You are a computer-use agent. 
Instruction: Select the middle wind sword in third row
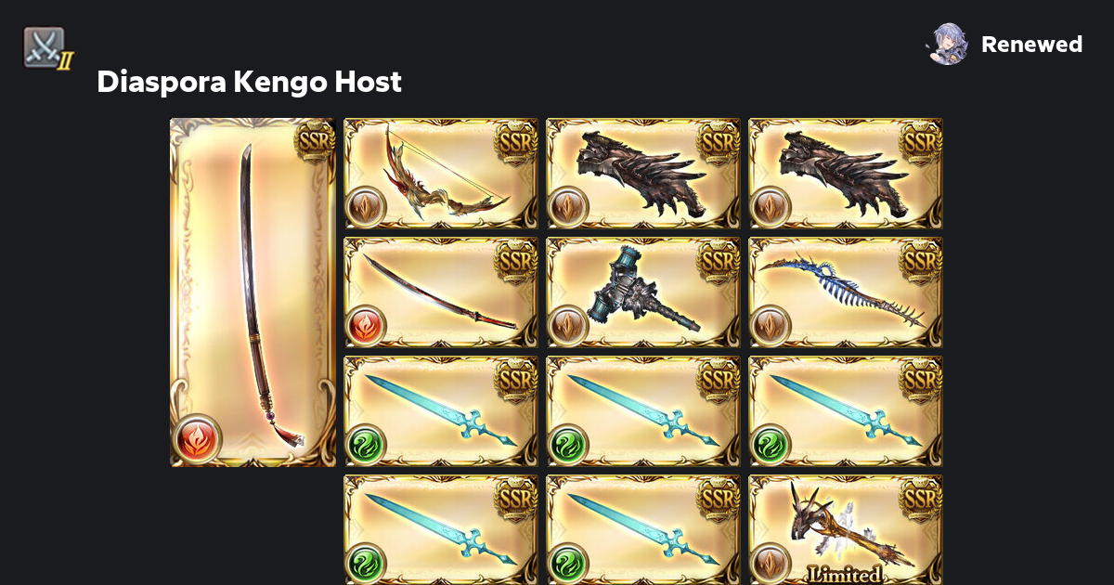point(643,411)
